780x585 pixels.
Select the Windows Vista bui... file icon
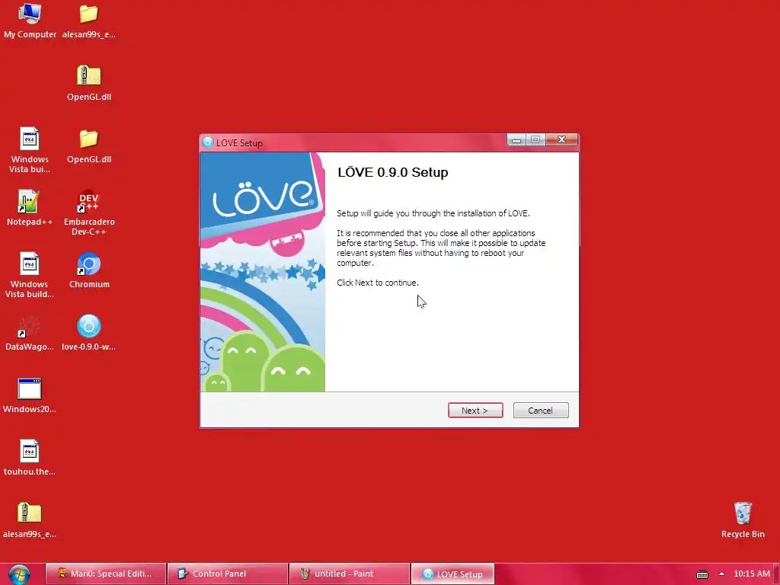(30, 150)
